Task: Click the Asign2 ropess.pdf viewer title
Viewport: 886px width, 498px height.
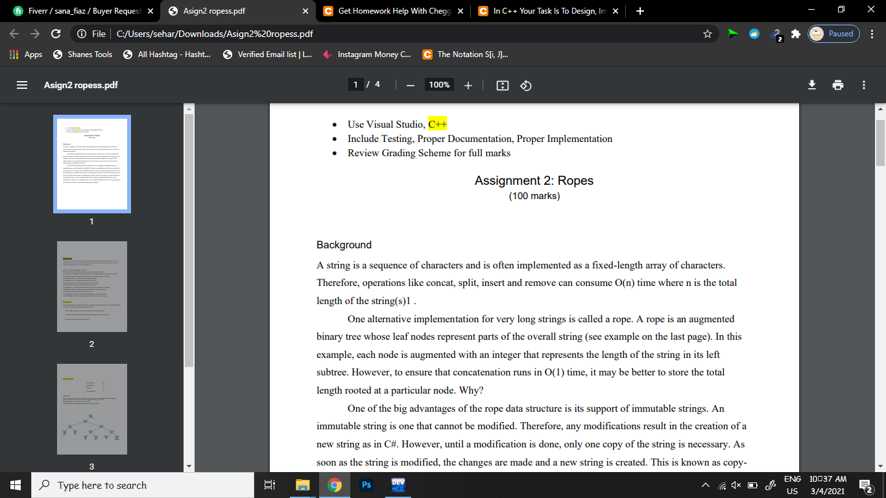Action: [x=81, y=85]
